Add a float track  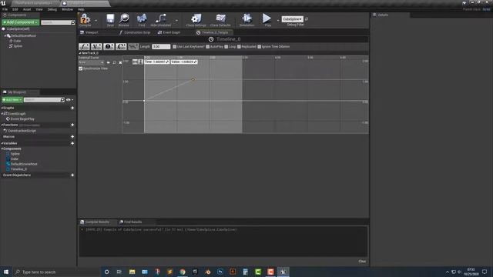click(x=84, y=46)
